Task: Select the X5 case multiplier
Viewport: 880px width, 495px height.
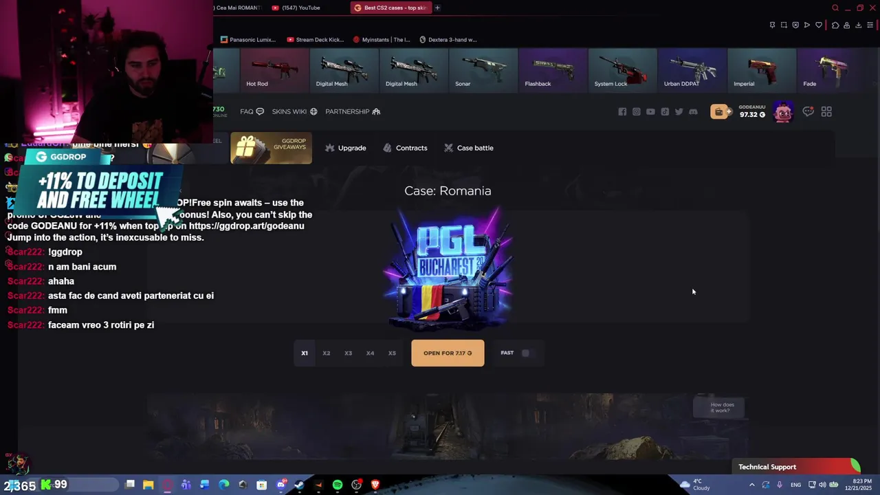Action: coord(392,353)
